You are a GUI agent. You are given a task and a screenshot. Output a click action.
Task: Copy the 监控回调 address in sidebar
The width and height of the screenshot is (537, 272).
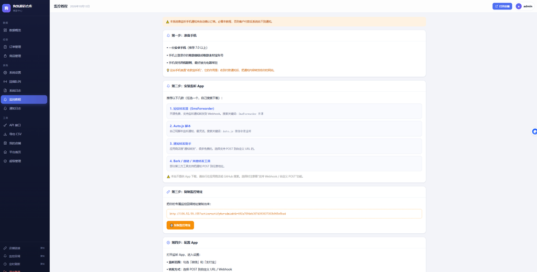42,256
